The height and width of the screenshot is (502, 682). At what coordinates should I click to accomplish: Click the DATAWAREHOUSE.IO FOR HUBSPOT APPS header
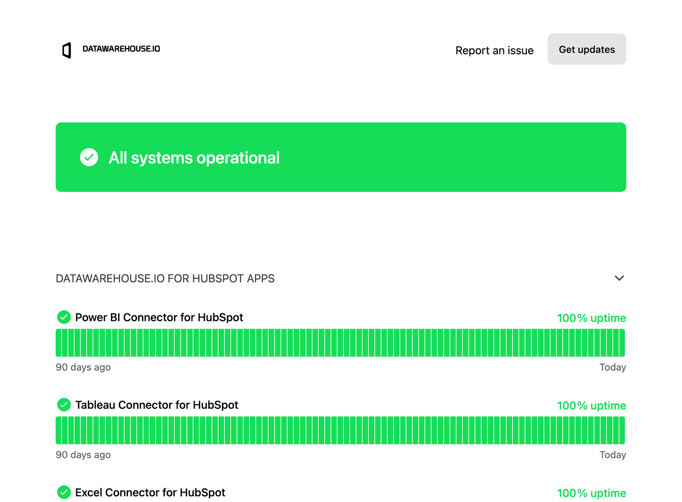[165, 278]
